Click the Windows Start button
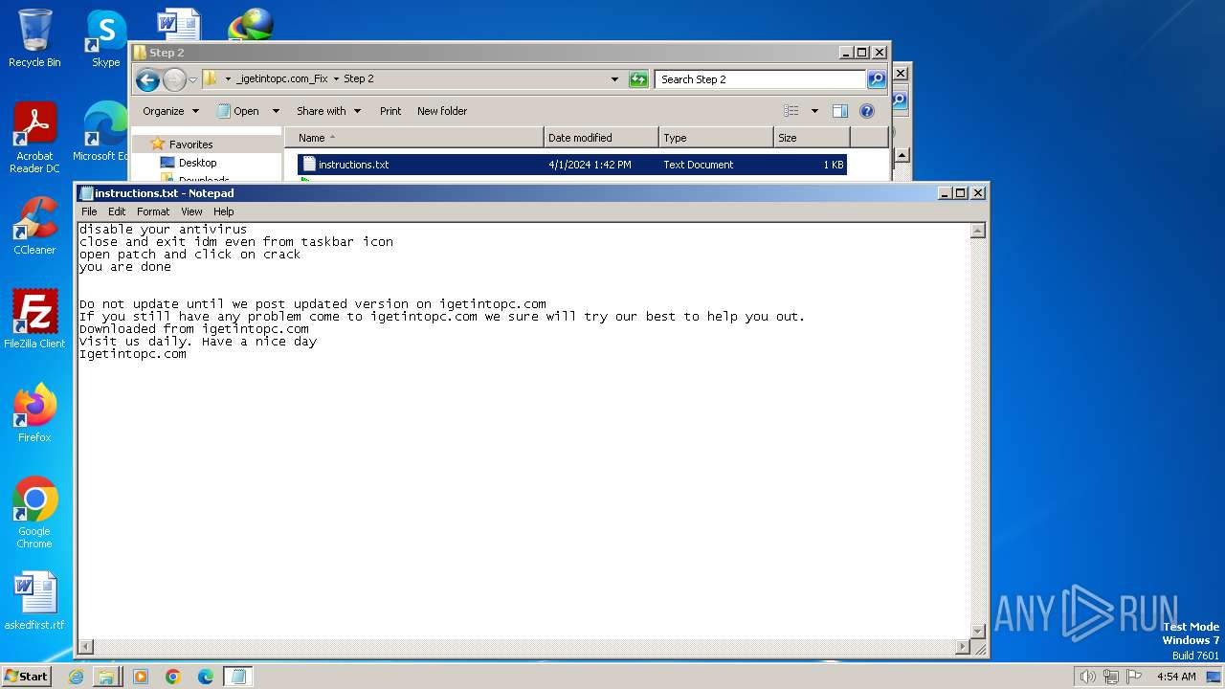The width and height of the screenshot is (1225, 689). (x=26, y=677)
